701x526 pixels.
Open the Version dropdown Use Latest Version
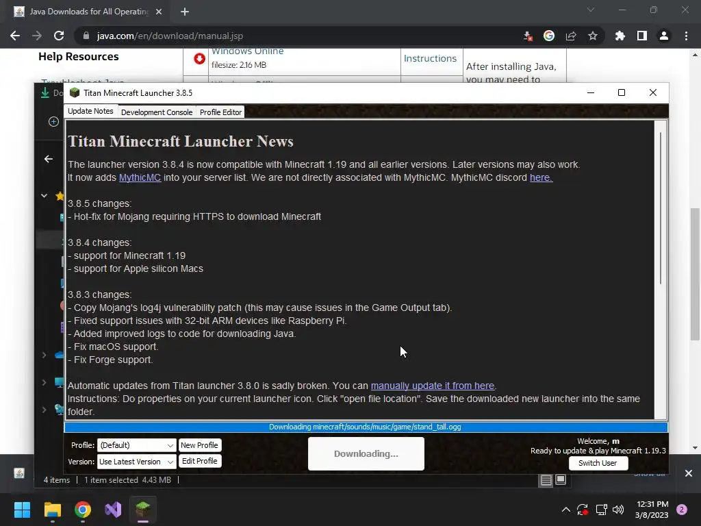[136, 462]
